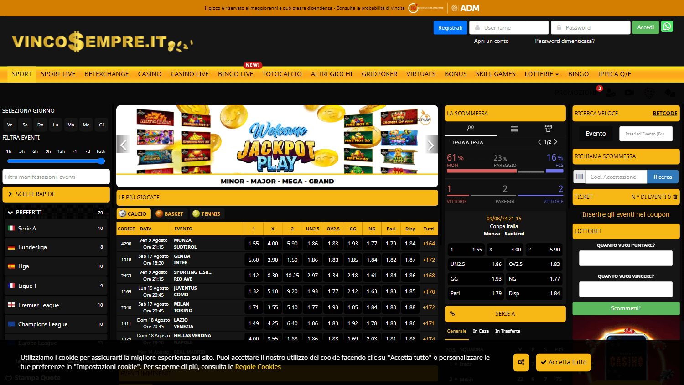The height and width of the screenshot is (385, 684).
Task: Click the ADM logo in top bar
Action: (466, 8)
